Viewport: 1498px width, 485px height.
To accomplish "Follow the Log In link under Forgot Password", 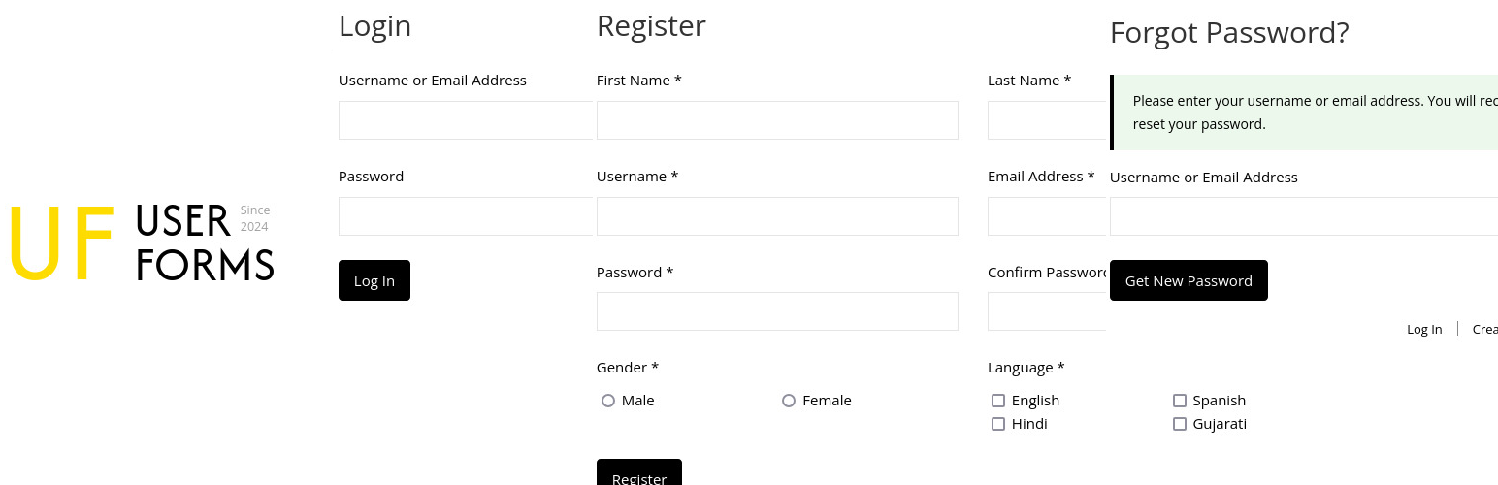I will [x=1424, y=329].
